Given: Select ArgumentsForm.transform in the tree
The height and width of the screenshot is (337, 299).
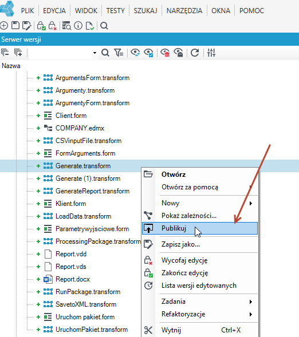Looking at the screenshot, I should tap(92, 78).
